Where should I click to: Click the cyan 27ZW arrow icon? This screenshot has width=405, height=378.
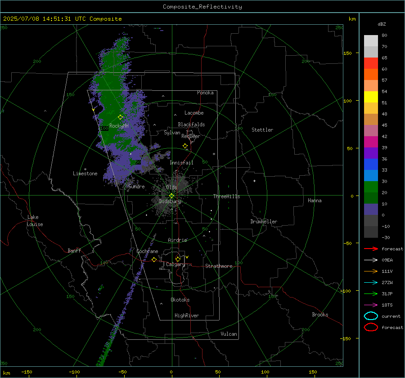(371, 283)
